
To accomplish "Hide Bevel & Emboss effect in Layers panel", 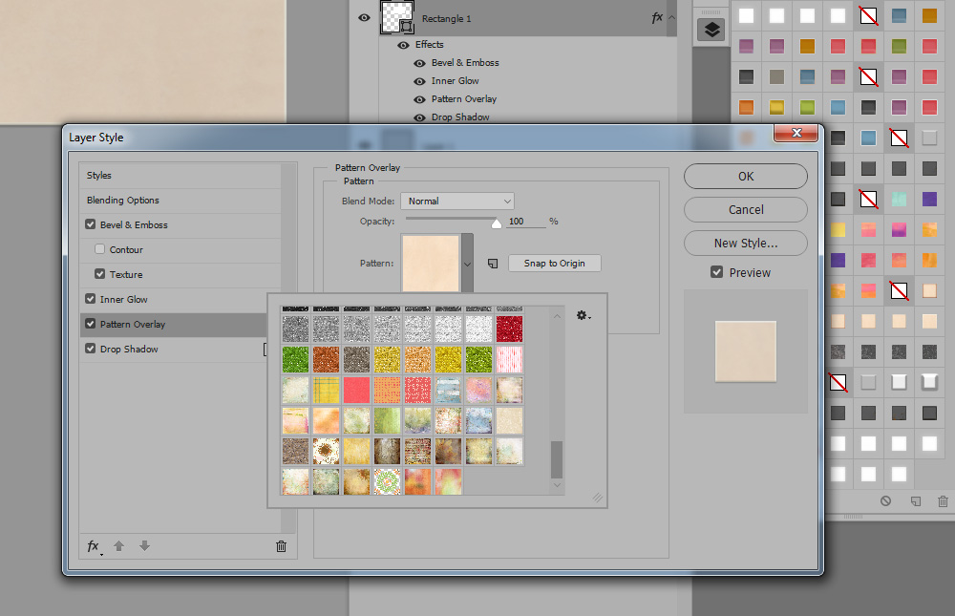I will [x=419, y=63].
